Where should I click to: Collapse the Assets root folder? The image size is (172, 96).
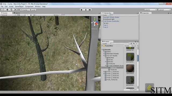coord(102,50)
